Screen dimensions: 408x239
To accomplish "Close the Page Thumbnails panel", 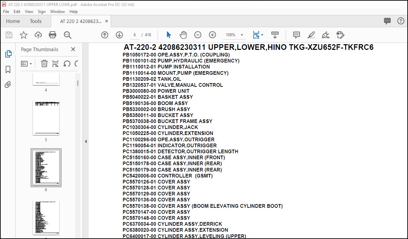I will coord(73,49).
